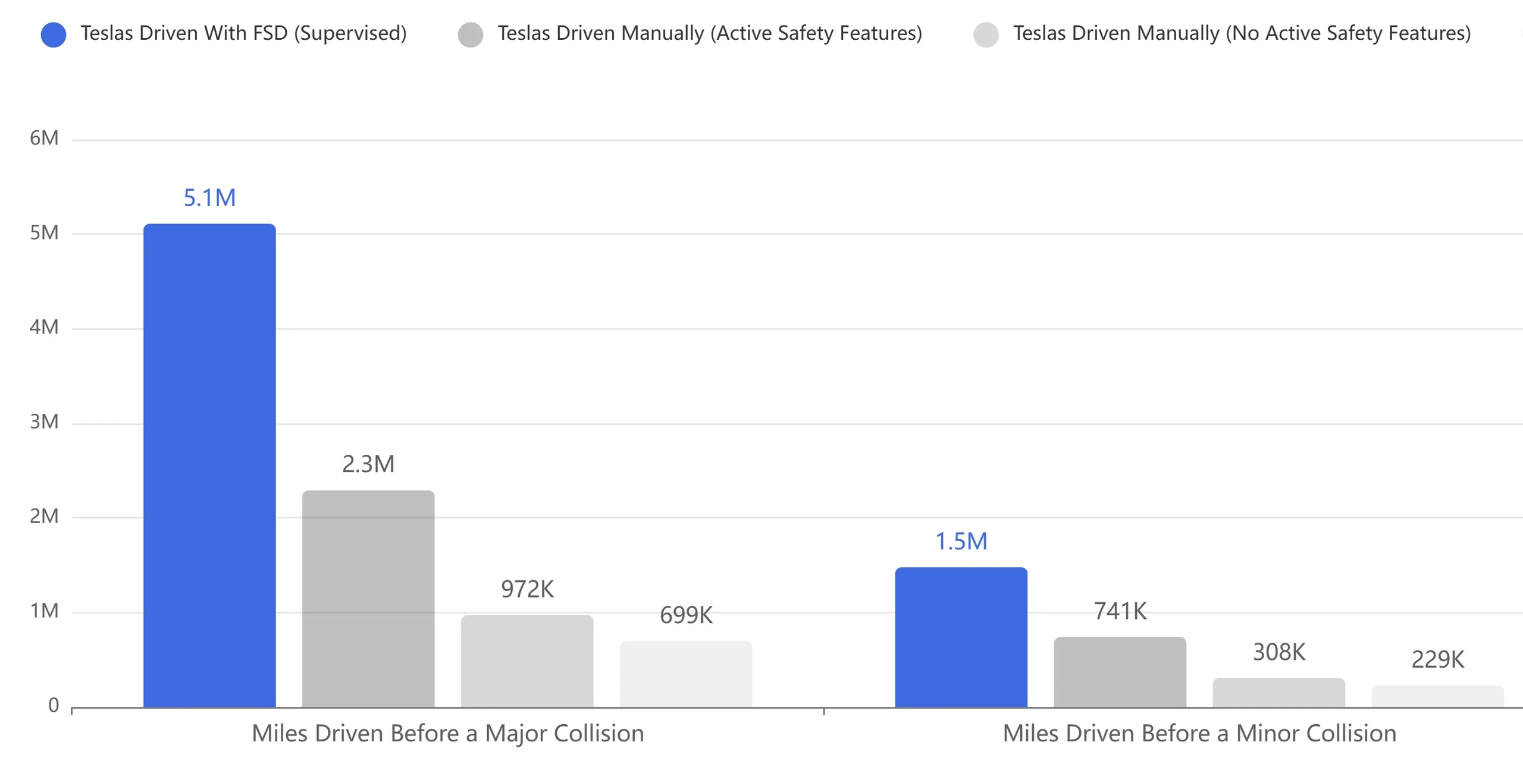Toggle the No Active Safety Features legend dot

986,34
